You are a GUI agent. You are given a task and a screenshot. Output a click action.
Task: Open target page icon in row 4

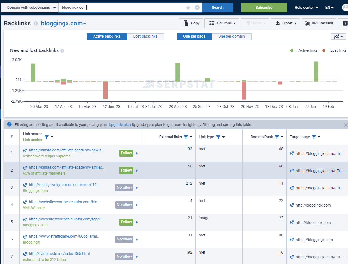coord(292,205)
